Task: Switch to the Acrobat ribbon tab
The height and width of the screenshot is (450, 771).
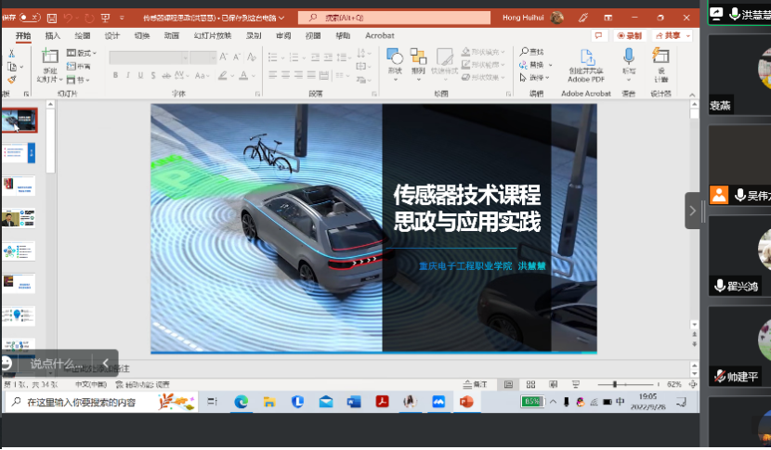Action: tap(379, 35)
